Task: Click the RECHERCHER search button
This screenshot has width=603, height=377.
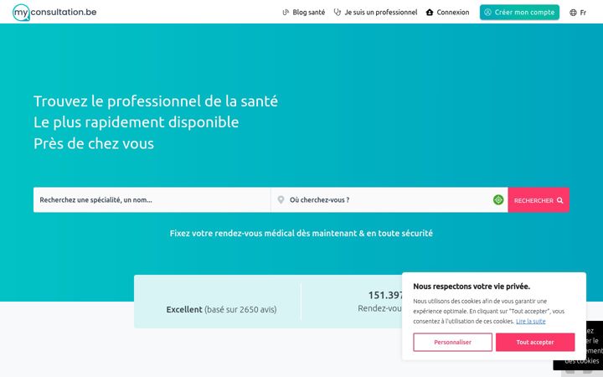Action: [539, 200]
